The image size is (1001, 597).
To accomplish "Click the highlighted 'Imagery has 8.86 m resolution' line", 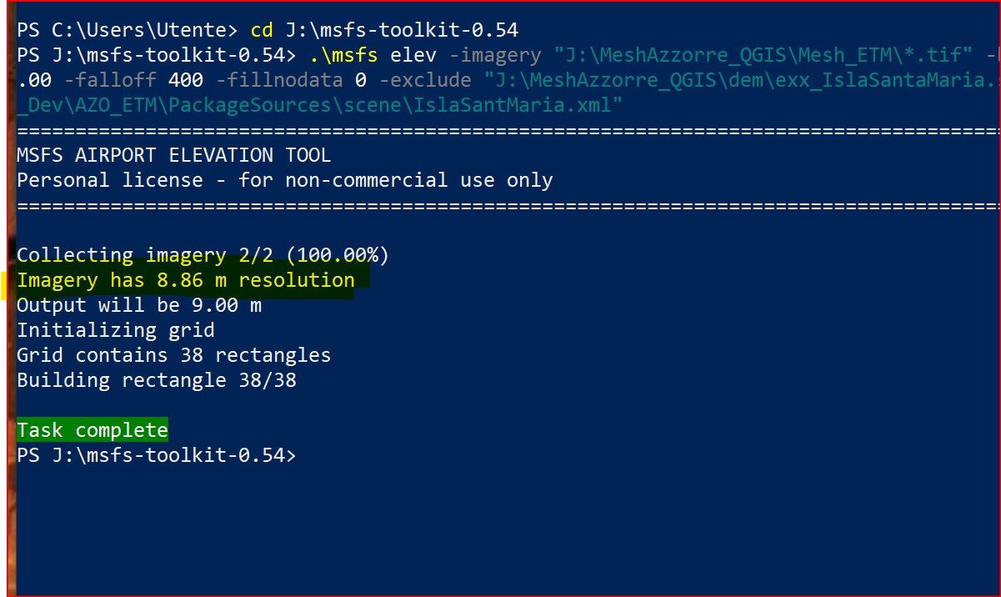I will (x=186, y=280).
